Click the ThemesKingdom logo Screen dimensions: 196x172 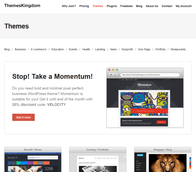pyautogui.click(x=22, y=6)
